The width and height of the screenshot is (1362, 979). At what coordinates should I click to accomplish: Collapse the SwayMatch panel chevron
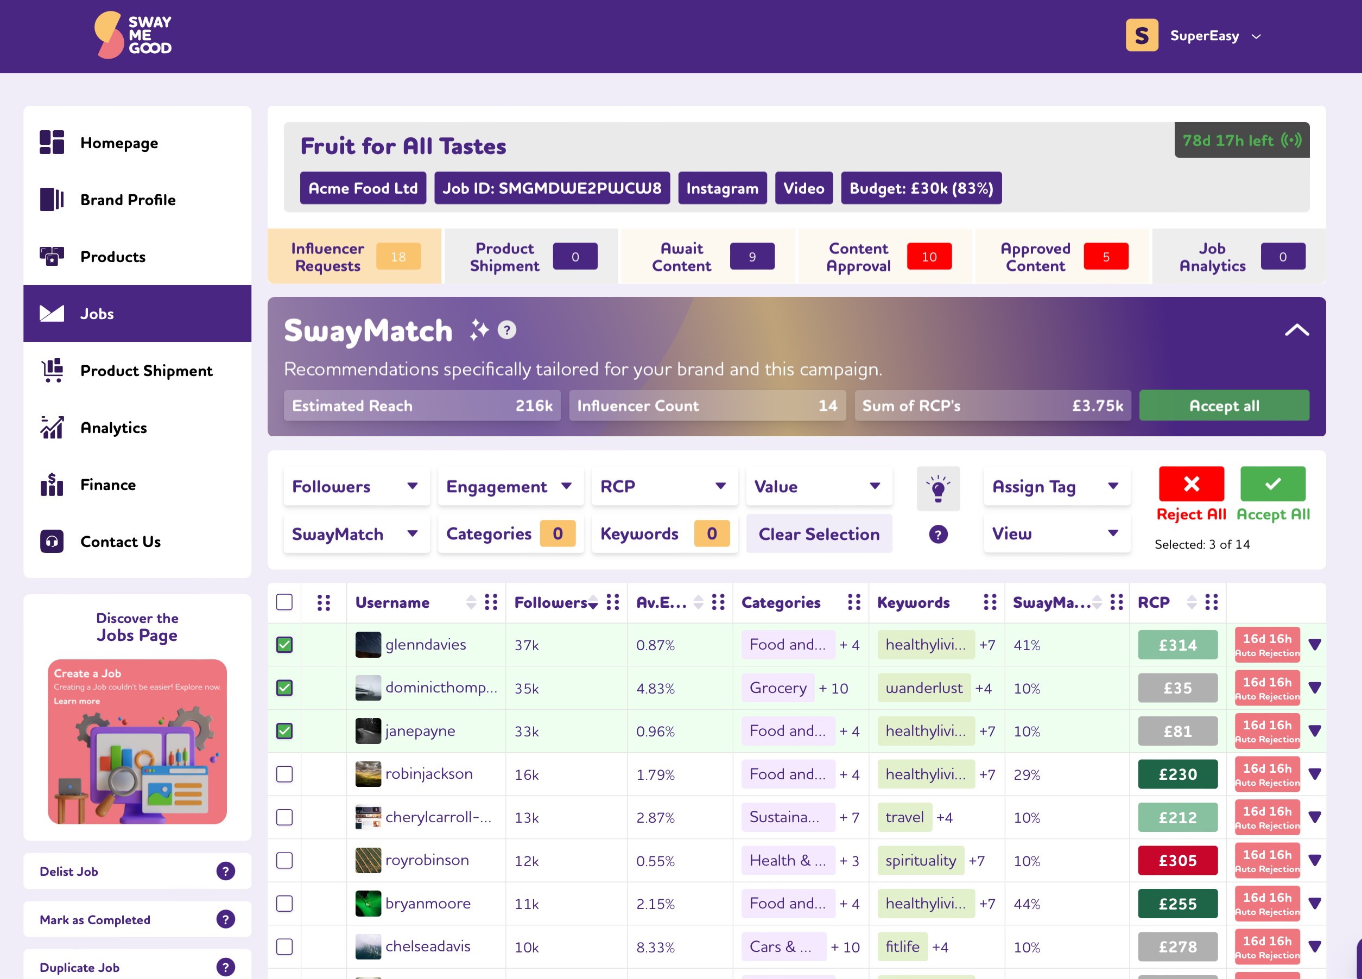click(x=1296, y=330)
